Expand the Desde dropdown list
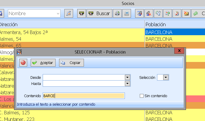This screenshot has width=205, height=121. [x=127, y=77]
